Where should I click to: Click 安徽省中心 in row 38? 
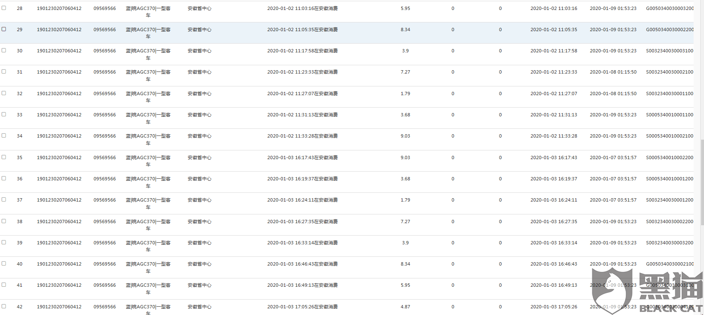pos(200,221)
